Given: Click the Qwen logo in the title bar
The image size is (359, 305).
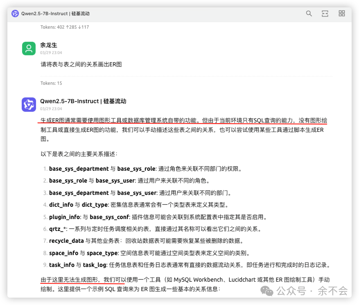Looking at the screenshot, I should tap(15, 13).
